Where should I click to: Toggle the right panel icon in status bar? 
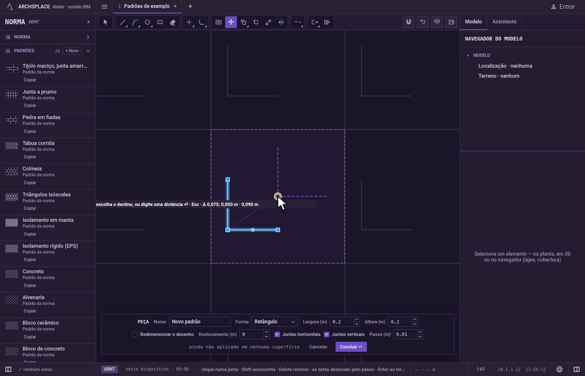pos(577,369)
